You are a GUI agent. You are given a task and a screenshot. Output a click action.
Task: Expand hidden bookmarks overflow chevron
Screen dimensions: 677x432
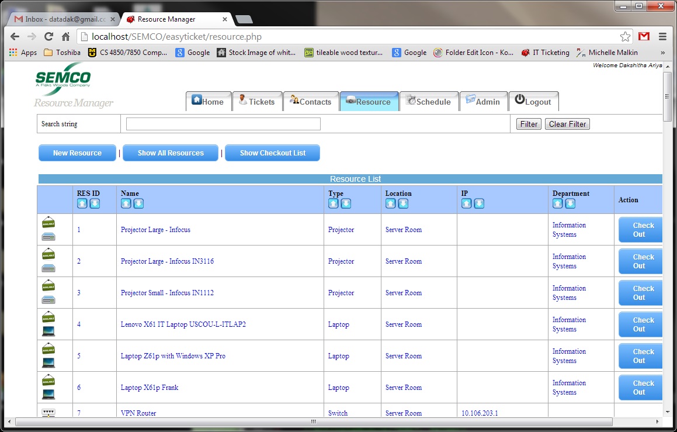click(662, 53)
